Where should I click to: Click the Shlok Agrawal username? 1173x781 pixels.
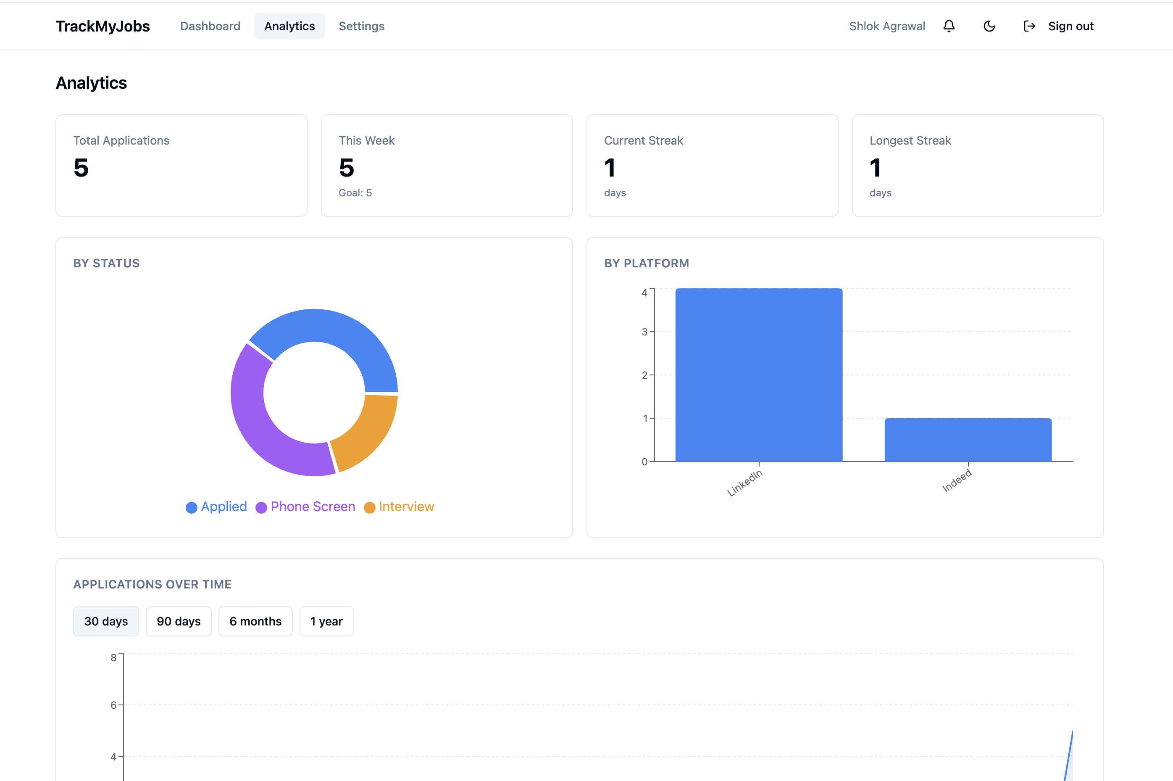click(x=887, y=26)
